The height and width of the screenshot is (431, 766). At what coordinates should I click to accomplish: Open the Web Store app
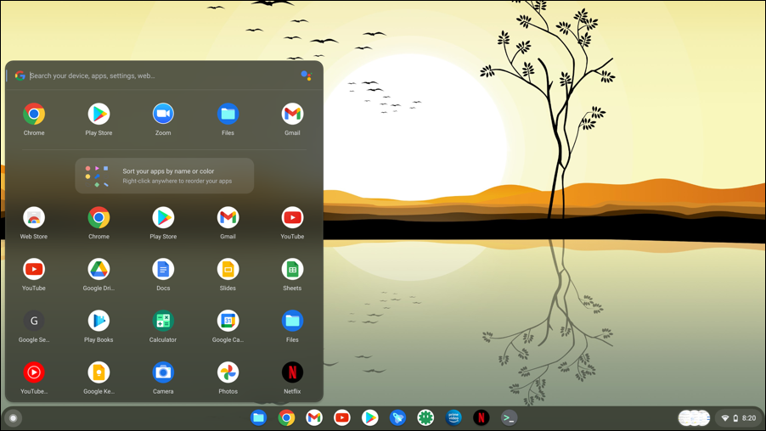pyautogui.click(x=34, y=218)
